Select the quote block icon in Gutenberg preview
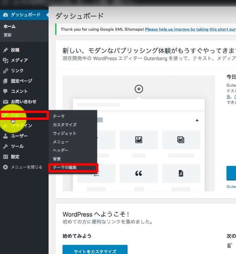Viewport: 236px width, 254px height. coord(138,173)
